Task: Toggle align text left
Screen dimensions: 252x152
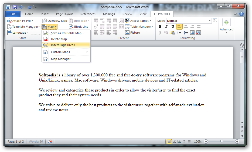Action: point(179,27)
